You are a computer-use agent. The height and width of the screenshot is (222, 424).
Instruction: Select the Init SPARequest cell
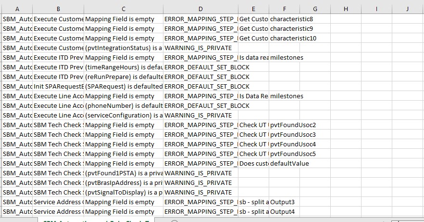[x=58, y=87]
